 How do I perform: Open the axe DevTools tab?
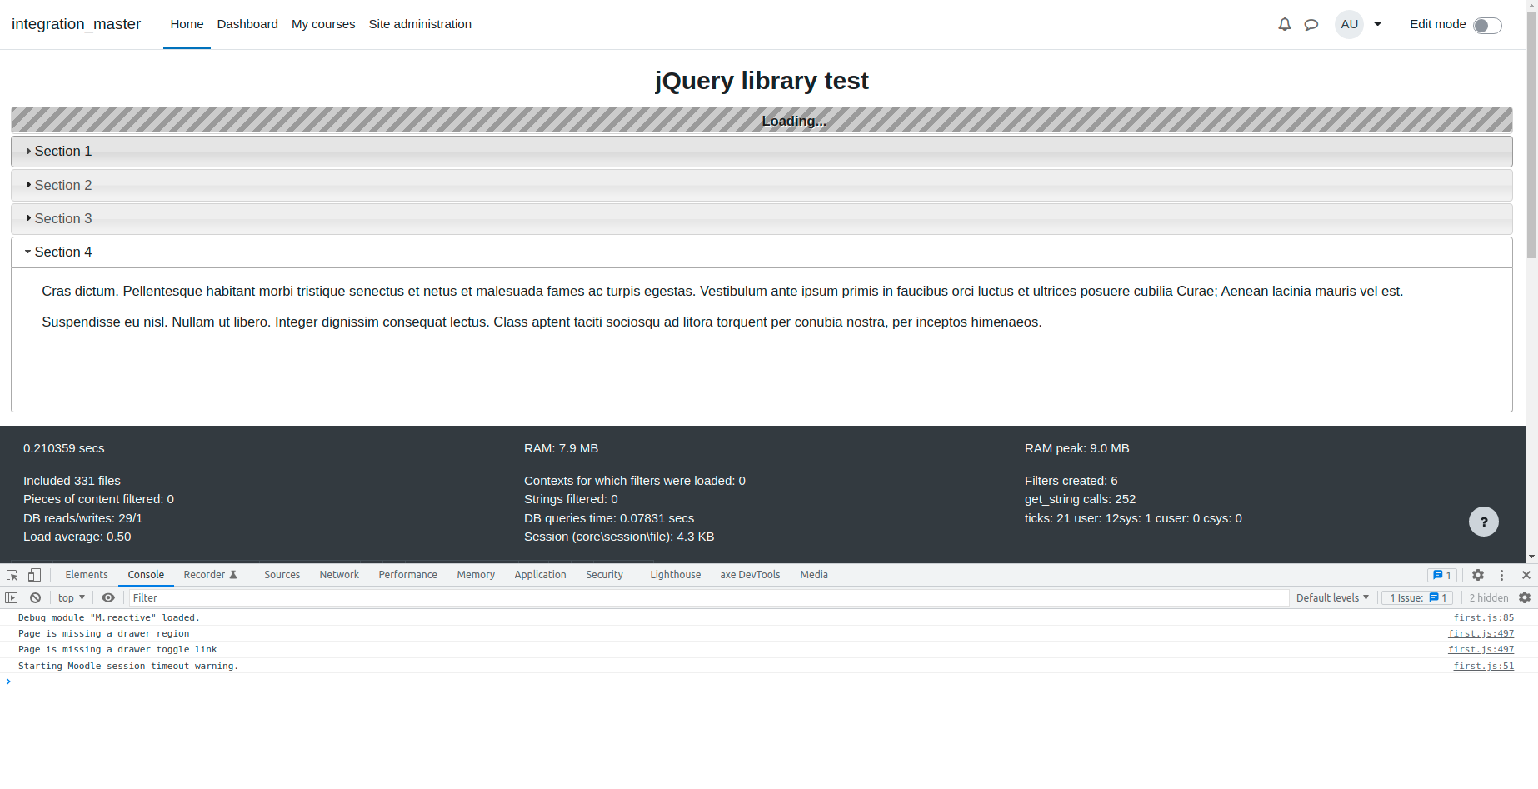750,575
